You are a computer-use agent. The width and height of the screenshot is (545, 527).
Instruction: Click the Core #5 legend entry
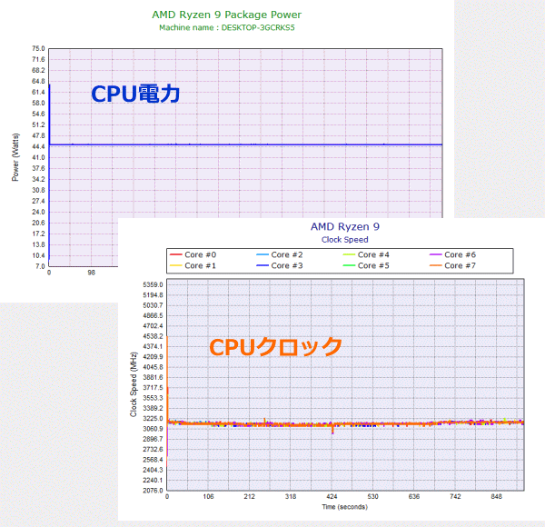pos(366,265)
